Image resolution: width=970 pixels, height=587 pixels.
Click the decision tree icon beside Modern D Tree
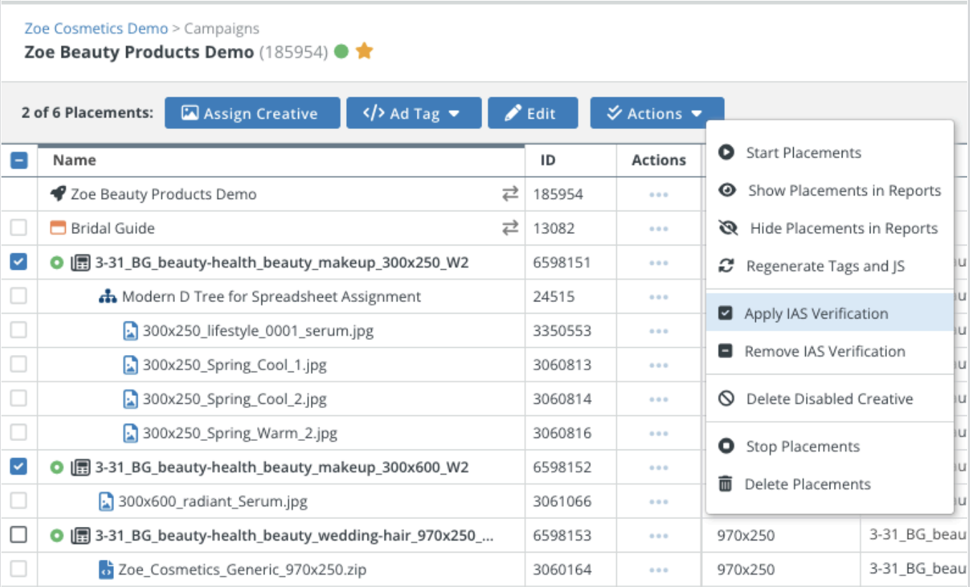(107, 296)
